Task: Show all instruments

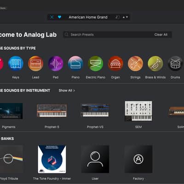Action: click(x=67, y=91)
